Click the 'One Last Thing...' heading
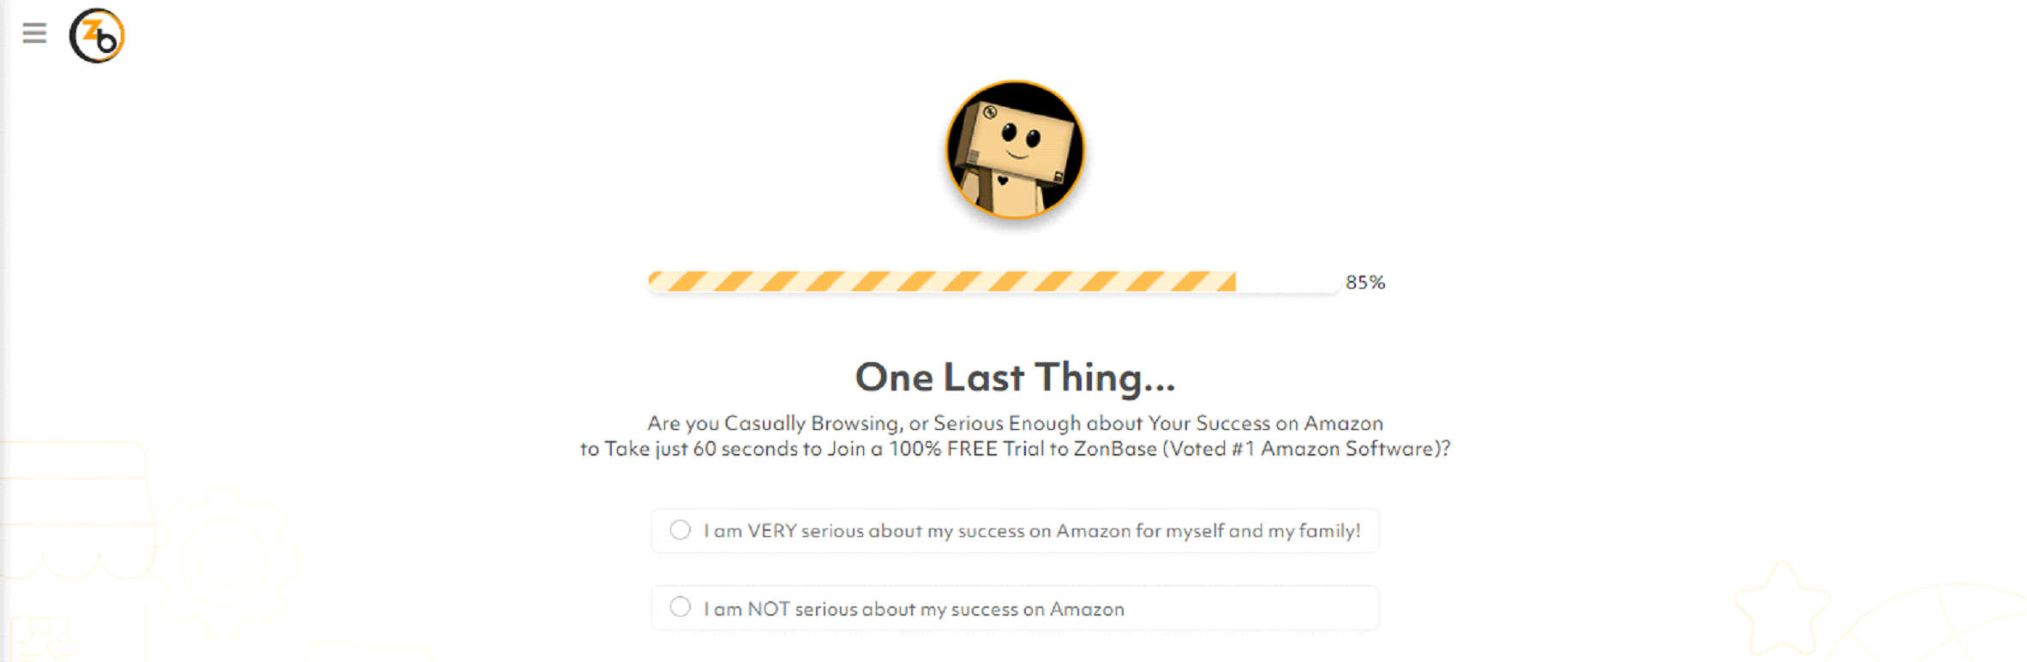Image resolution: width=2027 pixels, height=662 pixels. coord(1015,378)
